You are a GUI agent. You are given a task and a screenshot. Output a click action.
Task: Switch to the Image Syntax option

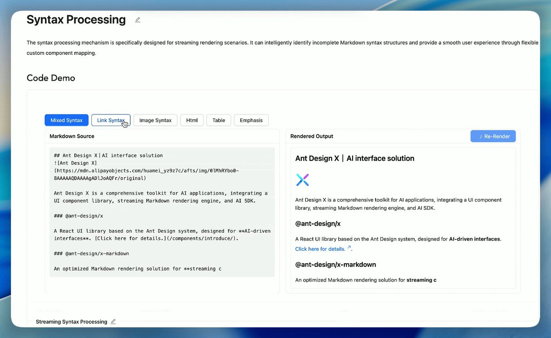155,120
